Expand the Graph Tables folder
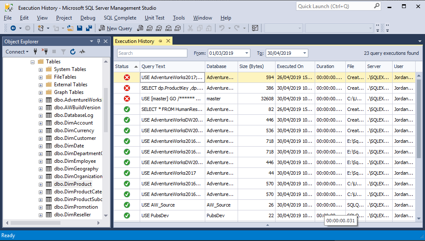 click(40, 93)
